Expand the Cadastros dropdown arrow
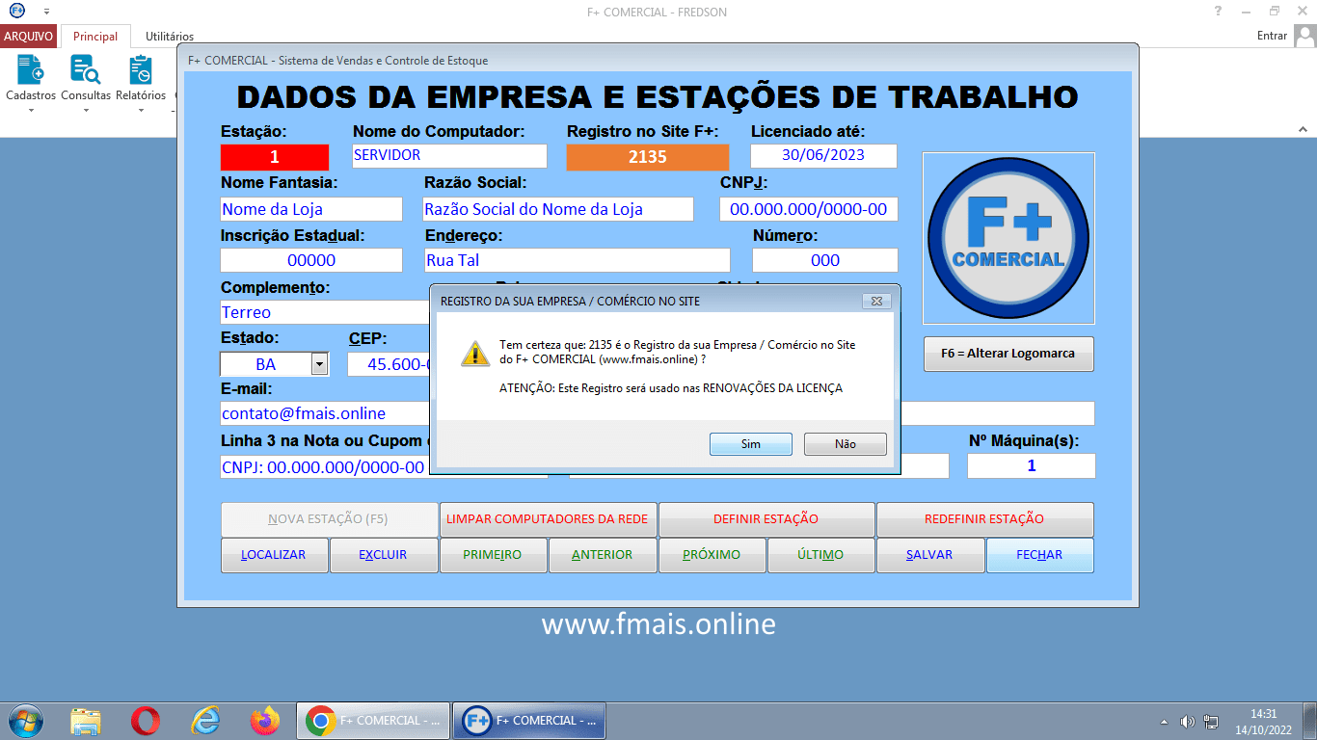This screenshot has height=740, width=1317. (x=31, y=110)
